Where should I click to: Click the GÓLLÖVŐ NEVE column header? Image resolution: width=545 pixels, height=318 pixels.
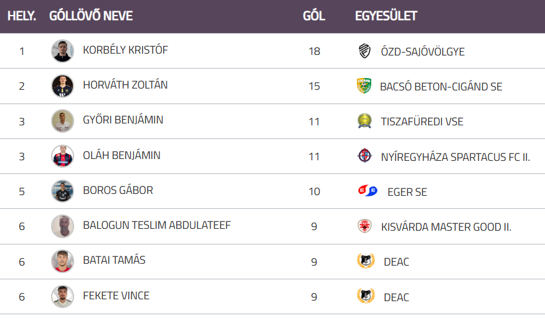pyautogui.click(x=91, y=16)
